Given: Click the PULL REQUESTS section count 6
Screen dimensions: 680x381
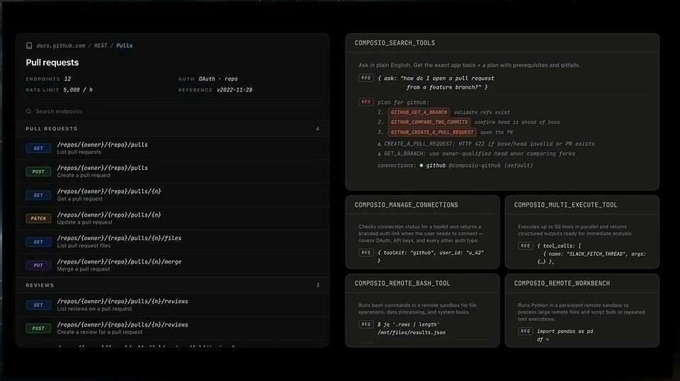Looking at the screenshot, I should click(318, 129).
